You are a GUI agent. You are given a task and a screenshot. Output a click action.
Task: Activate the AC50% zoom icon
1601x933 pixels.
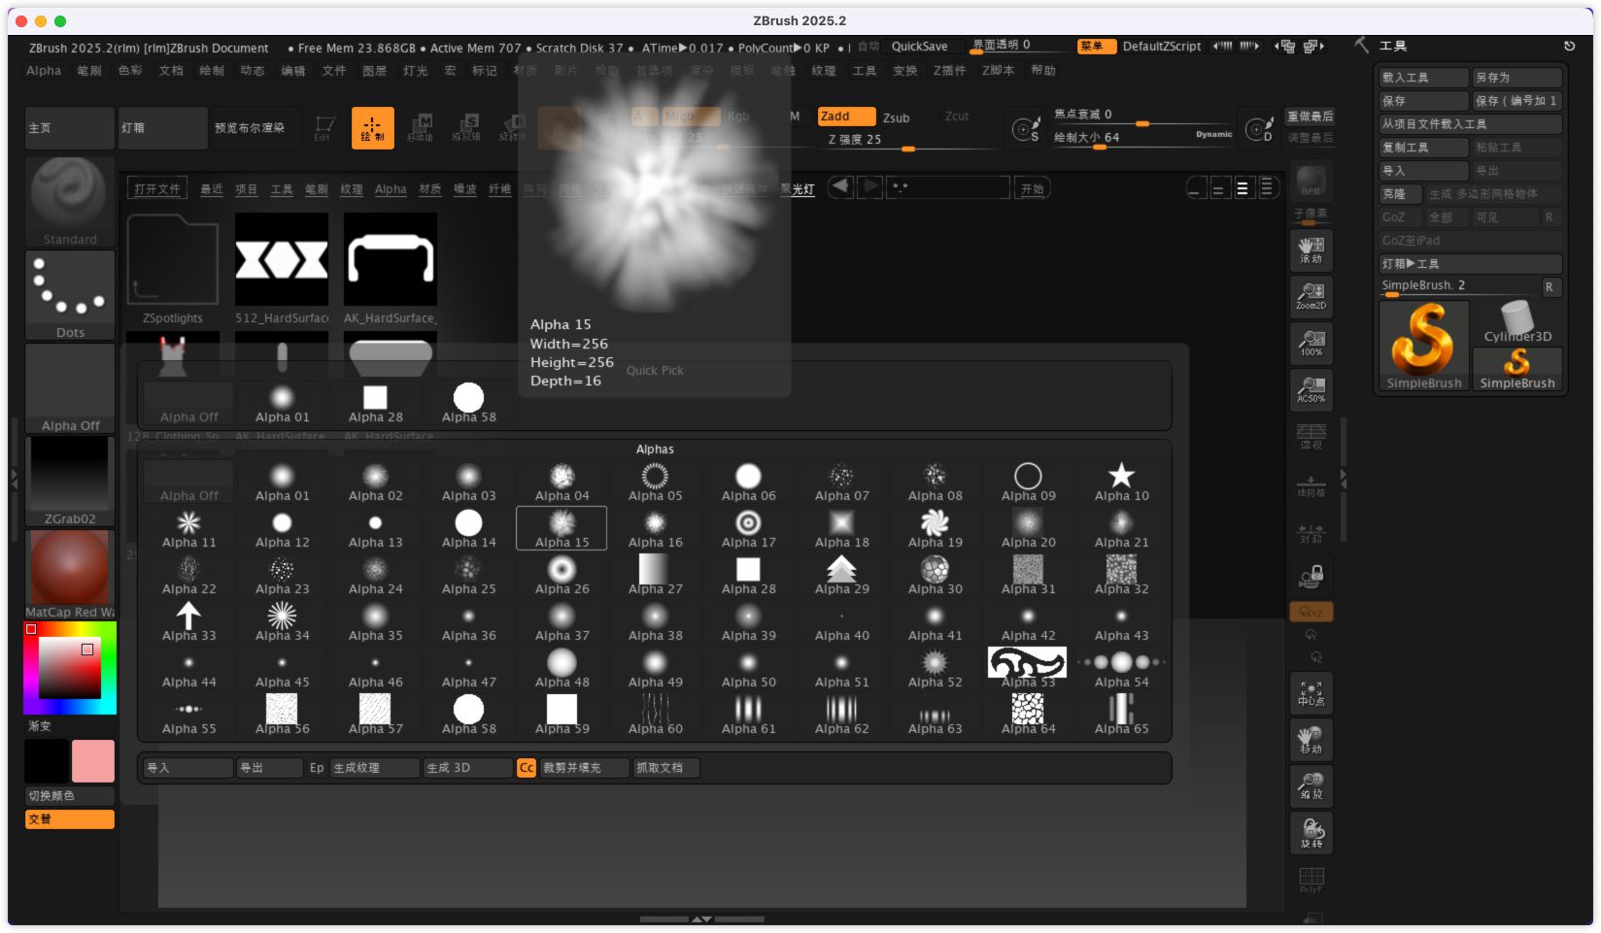click(x=1311, y=389)
